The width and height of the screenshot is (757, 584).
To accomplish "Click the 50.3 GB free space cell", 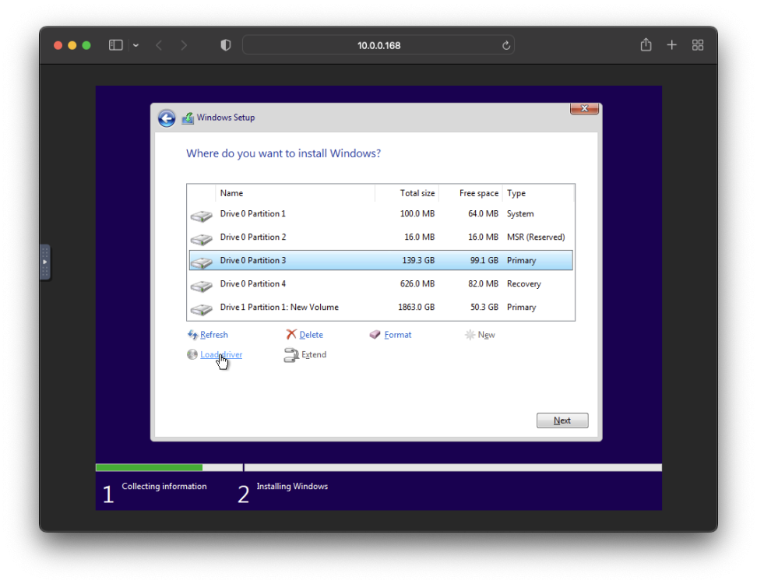I will (x=484, y=307).
